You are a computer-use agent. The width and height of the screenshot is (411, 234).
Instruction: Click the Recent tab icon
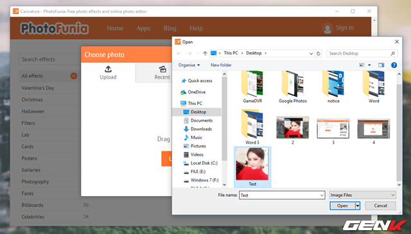tap(162, 69)
